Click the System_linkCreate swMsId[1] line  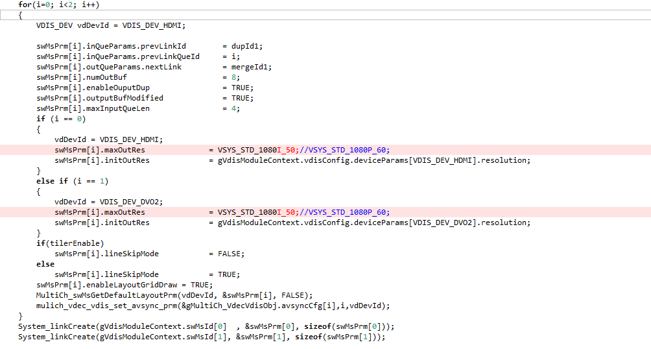[x=202, y=337]
